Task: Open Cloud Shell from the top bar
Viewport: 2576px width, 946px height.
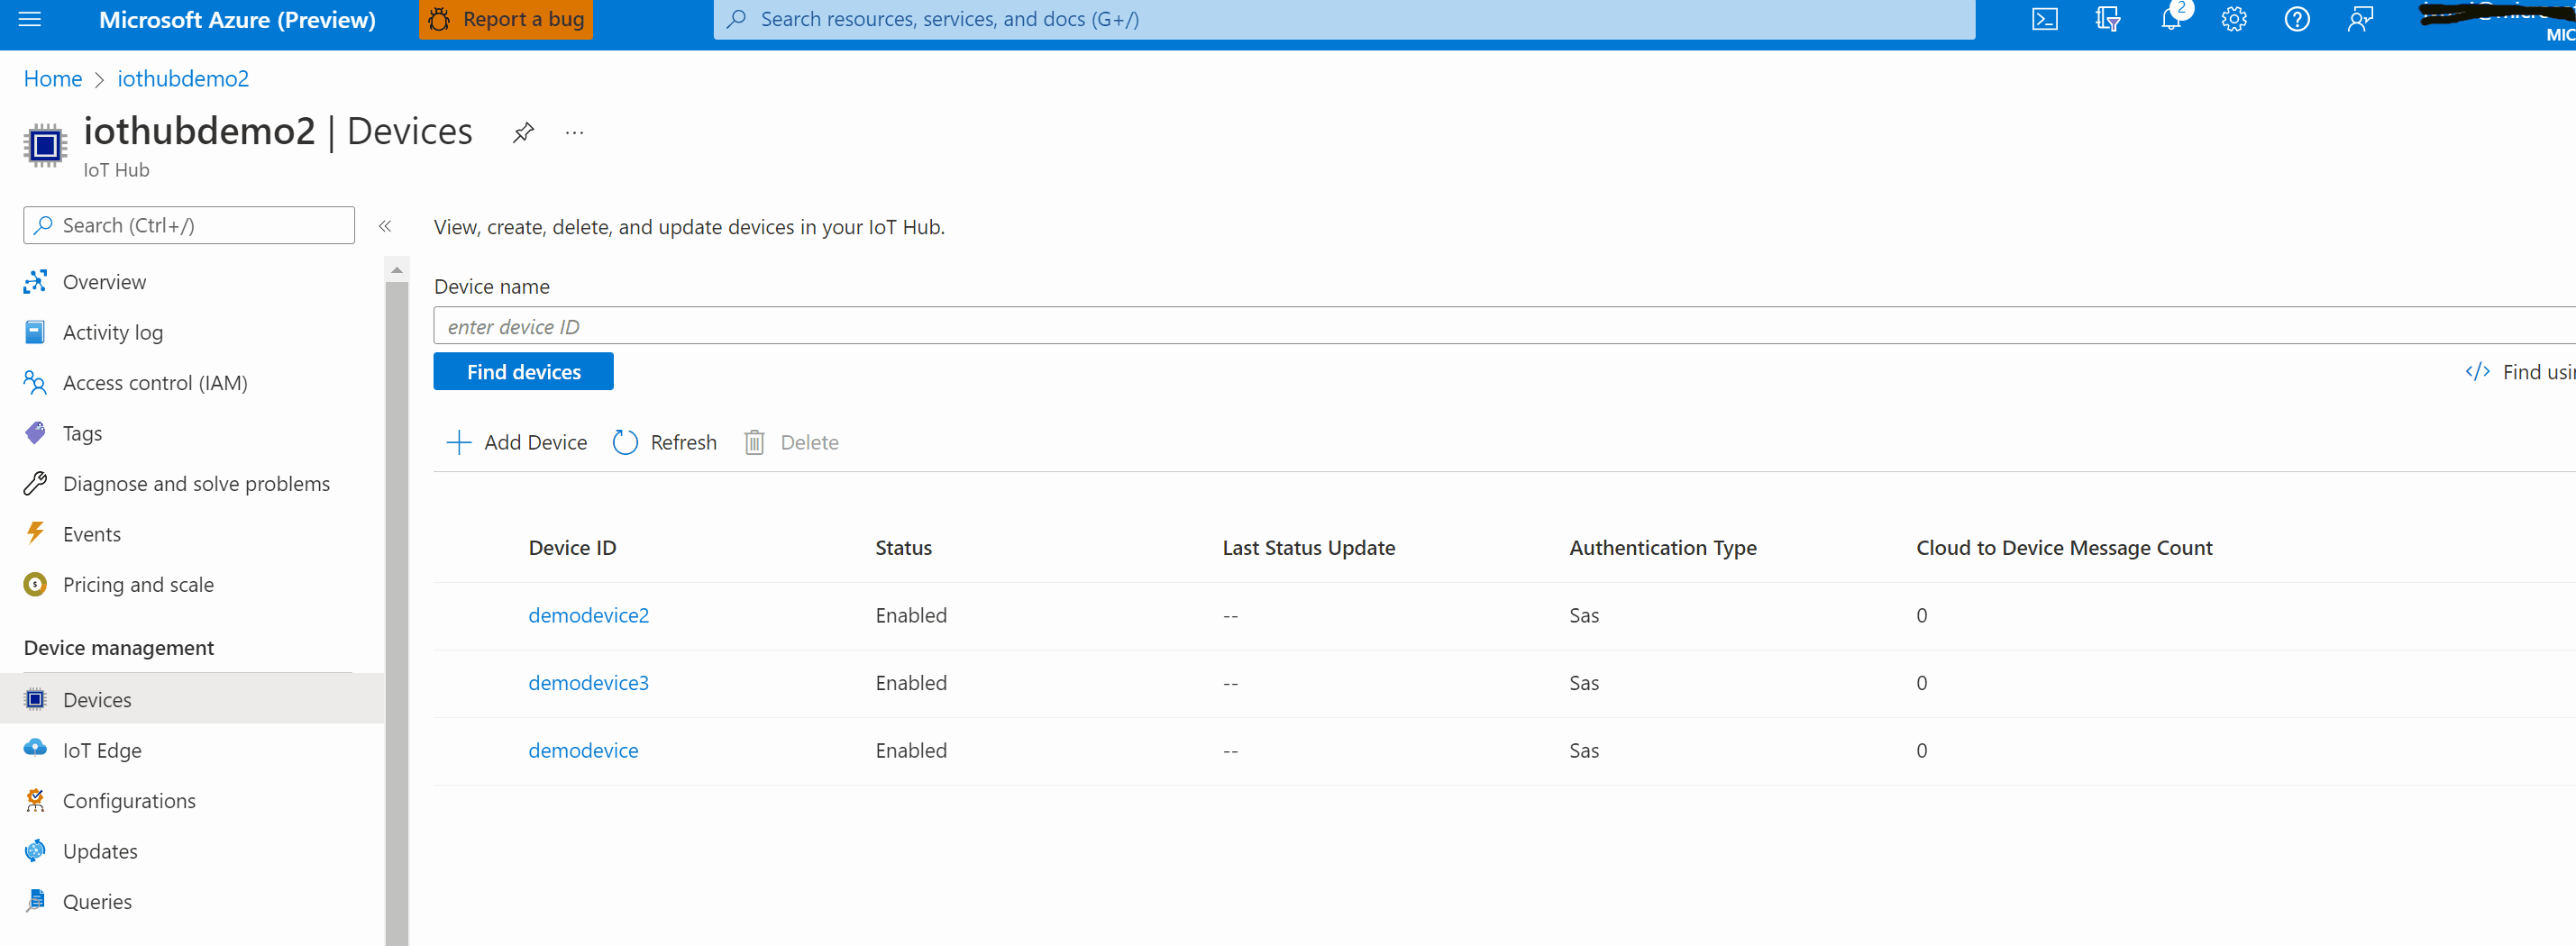Action: tap(2044, 18)
